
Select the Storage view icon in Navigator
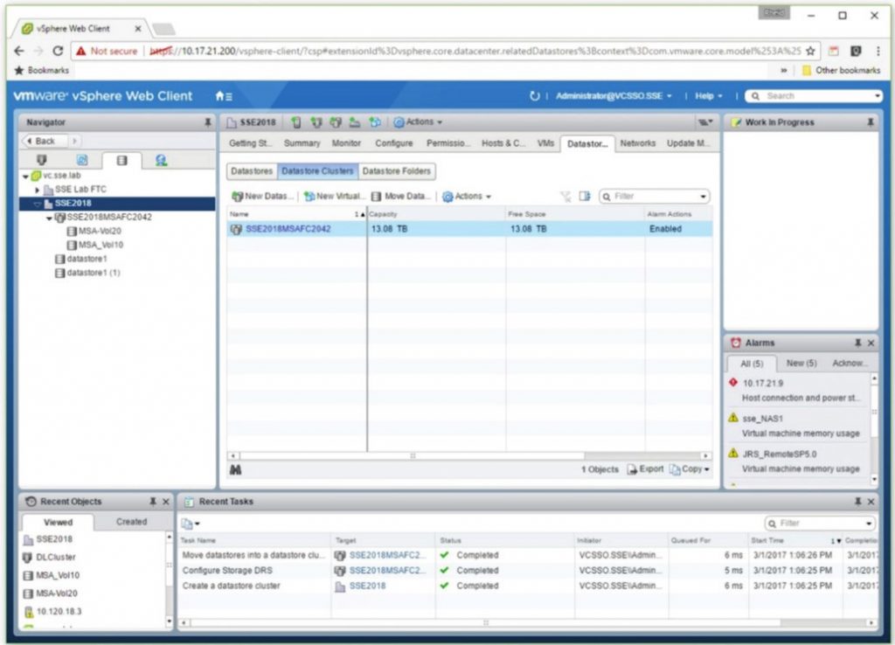pyautogui.click(x=121, y=161)
